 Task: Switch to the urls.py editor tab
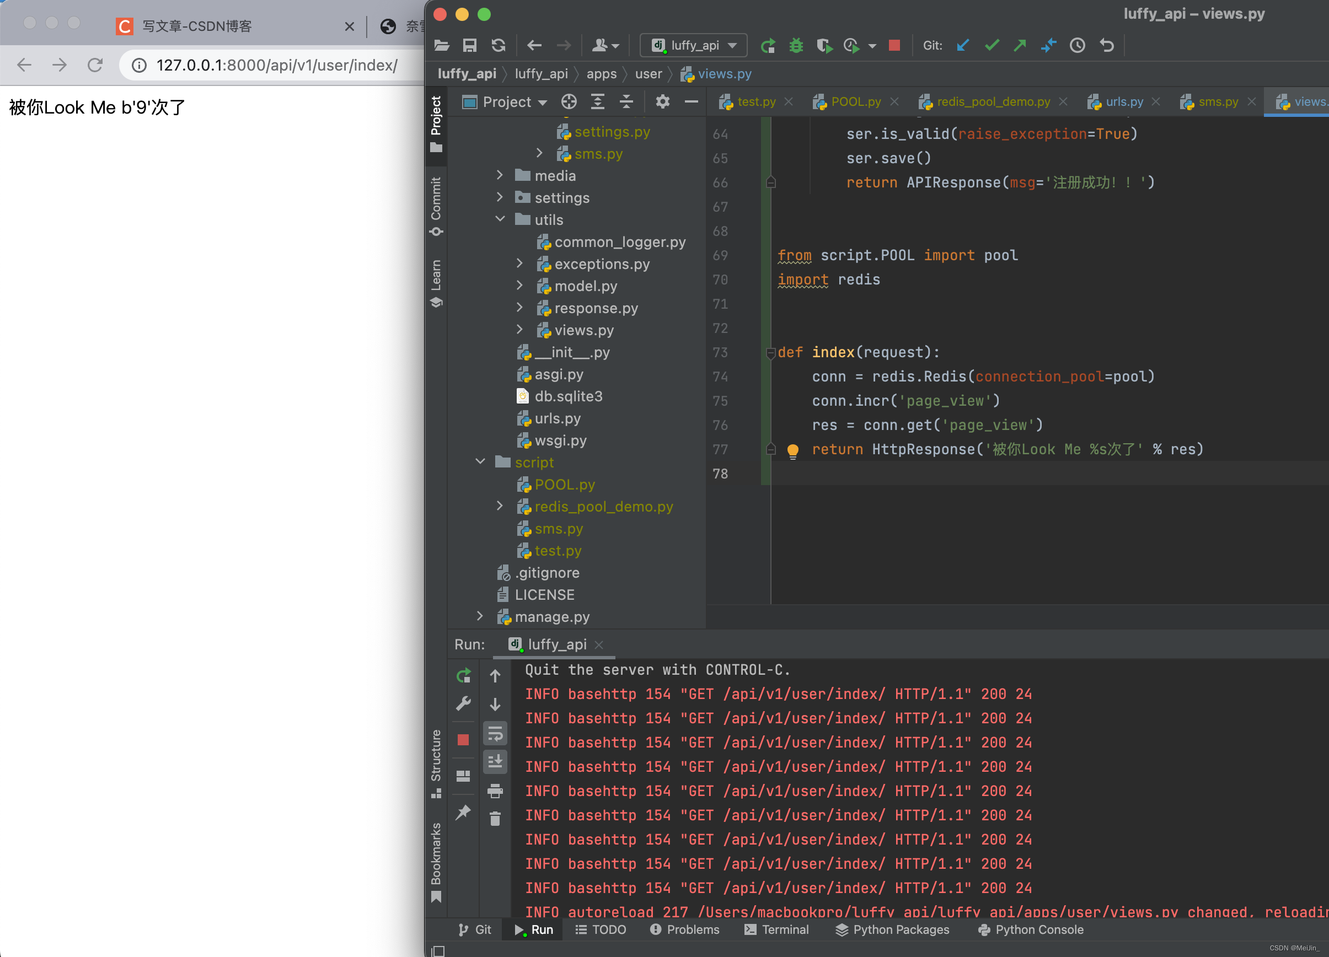tap(1124, 102)
